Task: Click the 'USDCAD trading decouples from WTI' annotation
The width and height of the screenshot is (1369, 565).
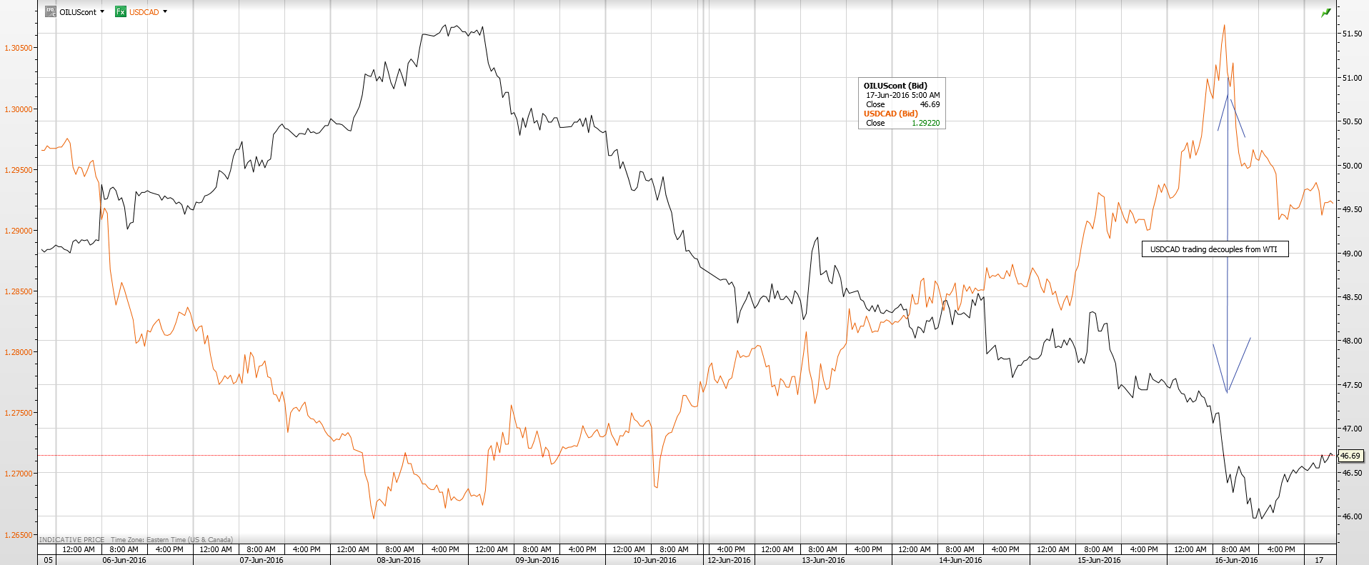Action: 1214,249
